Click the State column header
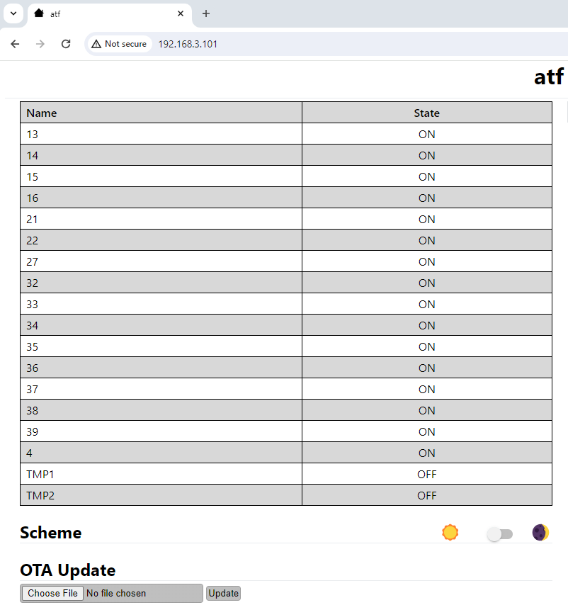Screen dimensions: 568x605 click(426, 113)
